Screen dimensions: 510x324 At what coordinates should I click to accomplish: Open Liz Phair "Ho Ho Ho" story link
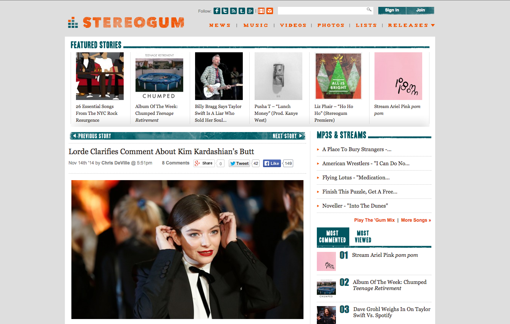tap(334, 113)
